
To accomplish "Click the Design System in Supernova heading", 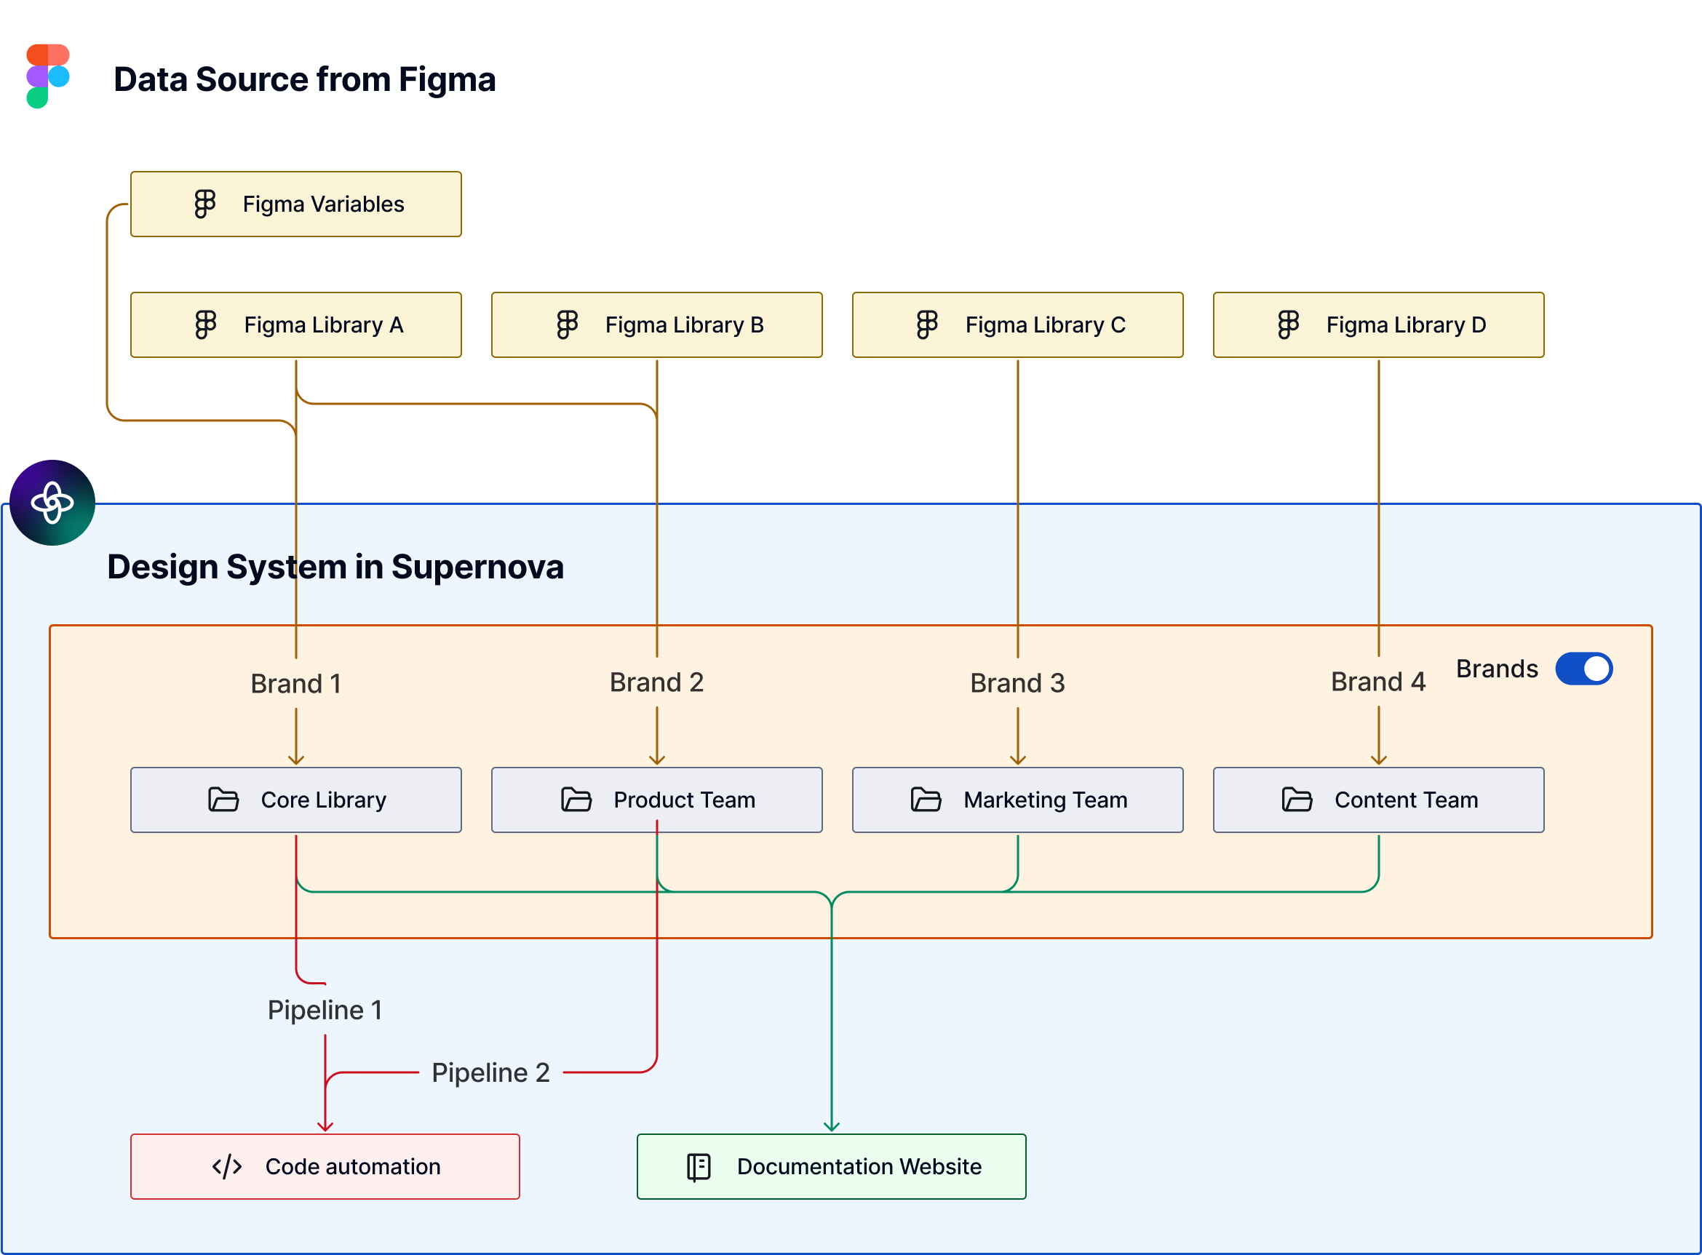I will tap(335, 567).
